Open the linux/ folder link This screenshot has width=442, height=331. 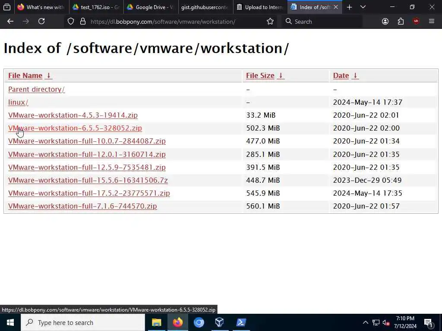pos(18,102)
